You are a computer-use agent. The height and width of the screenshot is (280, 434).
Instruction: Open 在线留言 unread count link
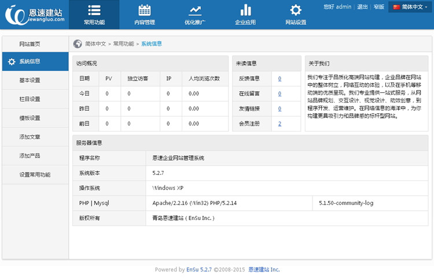279,94
